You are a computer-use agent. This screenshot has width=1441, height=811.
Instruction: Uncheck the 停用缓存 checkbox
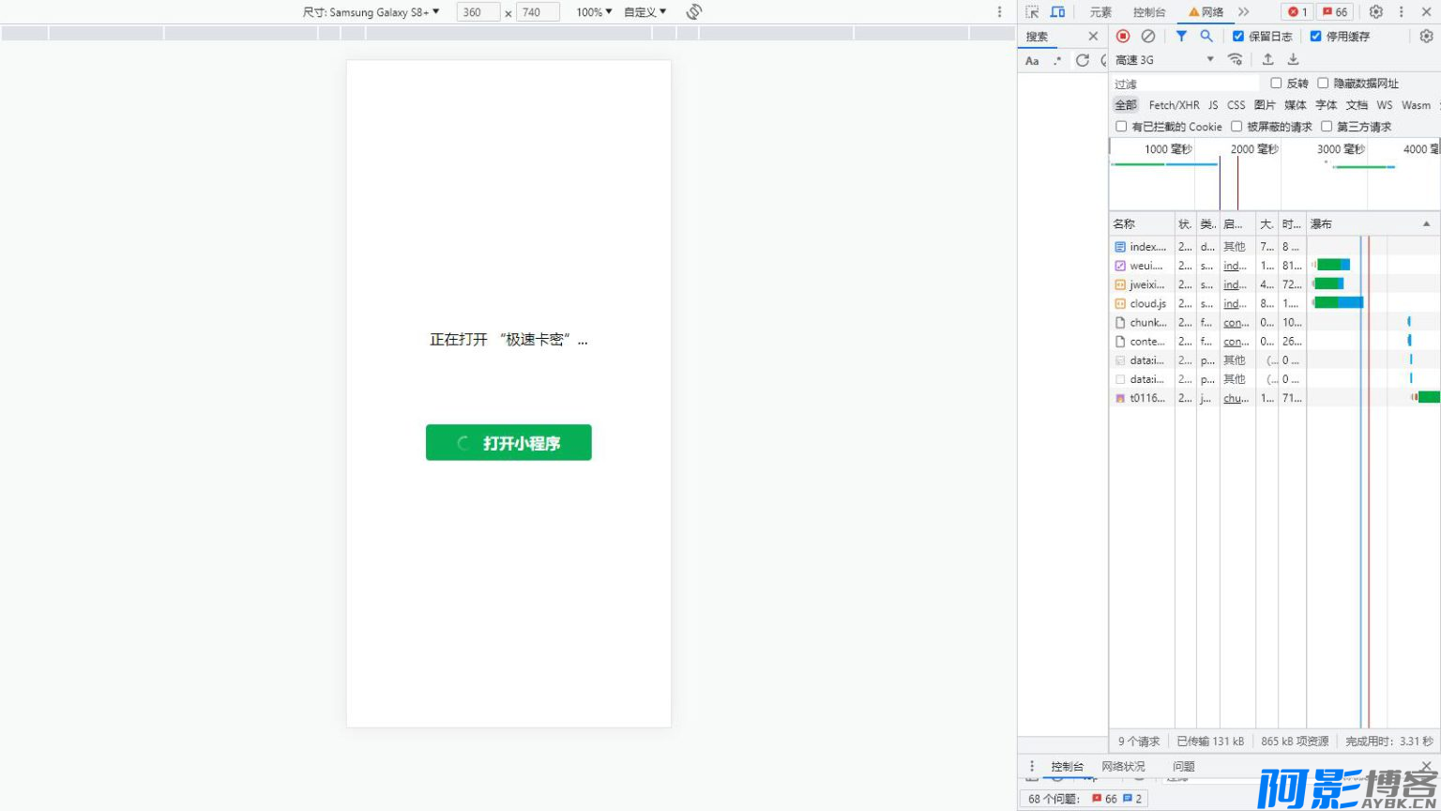click(x=1315, y=36)
